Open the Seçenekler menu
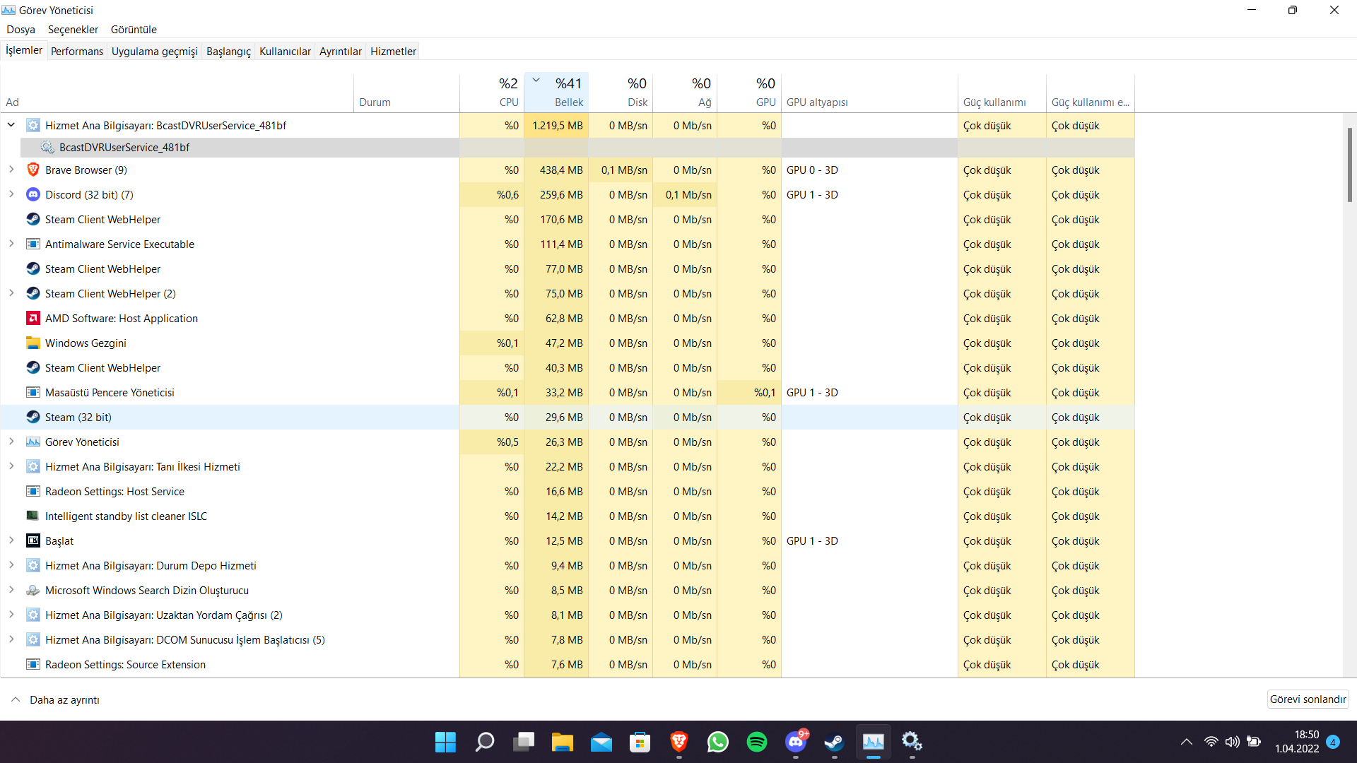 73,29
